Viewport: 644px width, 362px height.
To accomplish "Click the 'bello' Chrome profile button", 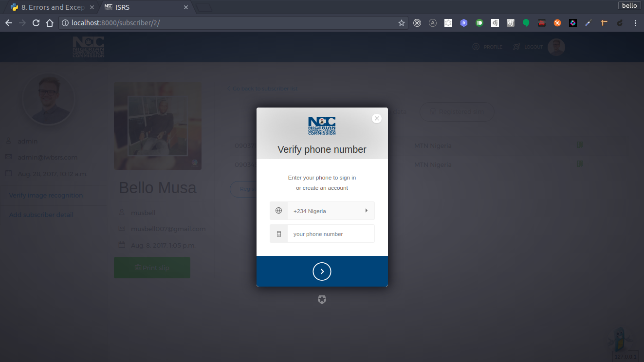I will pyautogui.click(x=629, y=5).
